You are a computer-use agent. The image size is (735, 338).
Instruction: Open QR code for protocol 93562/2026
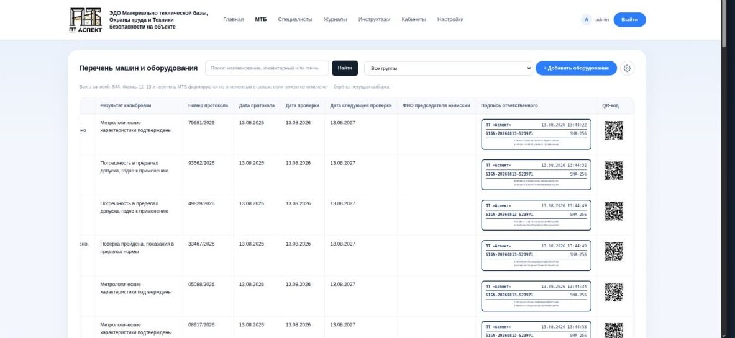614,171
